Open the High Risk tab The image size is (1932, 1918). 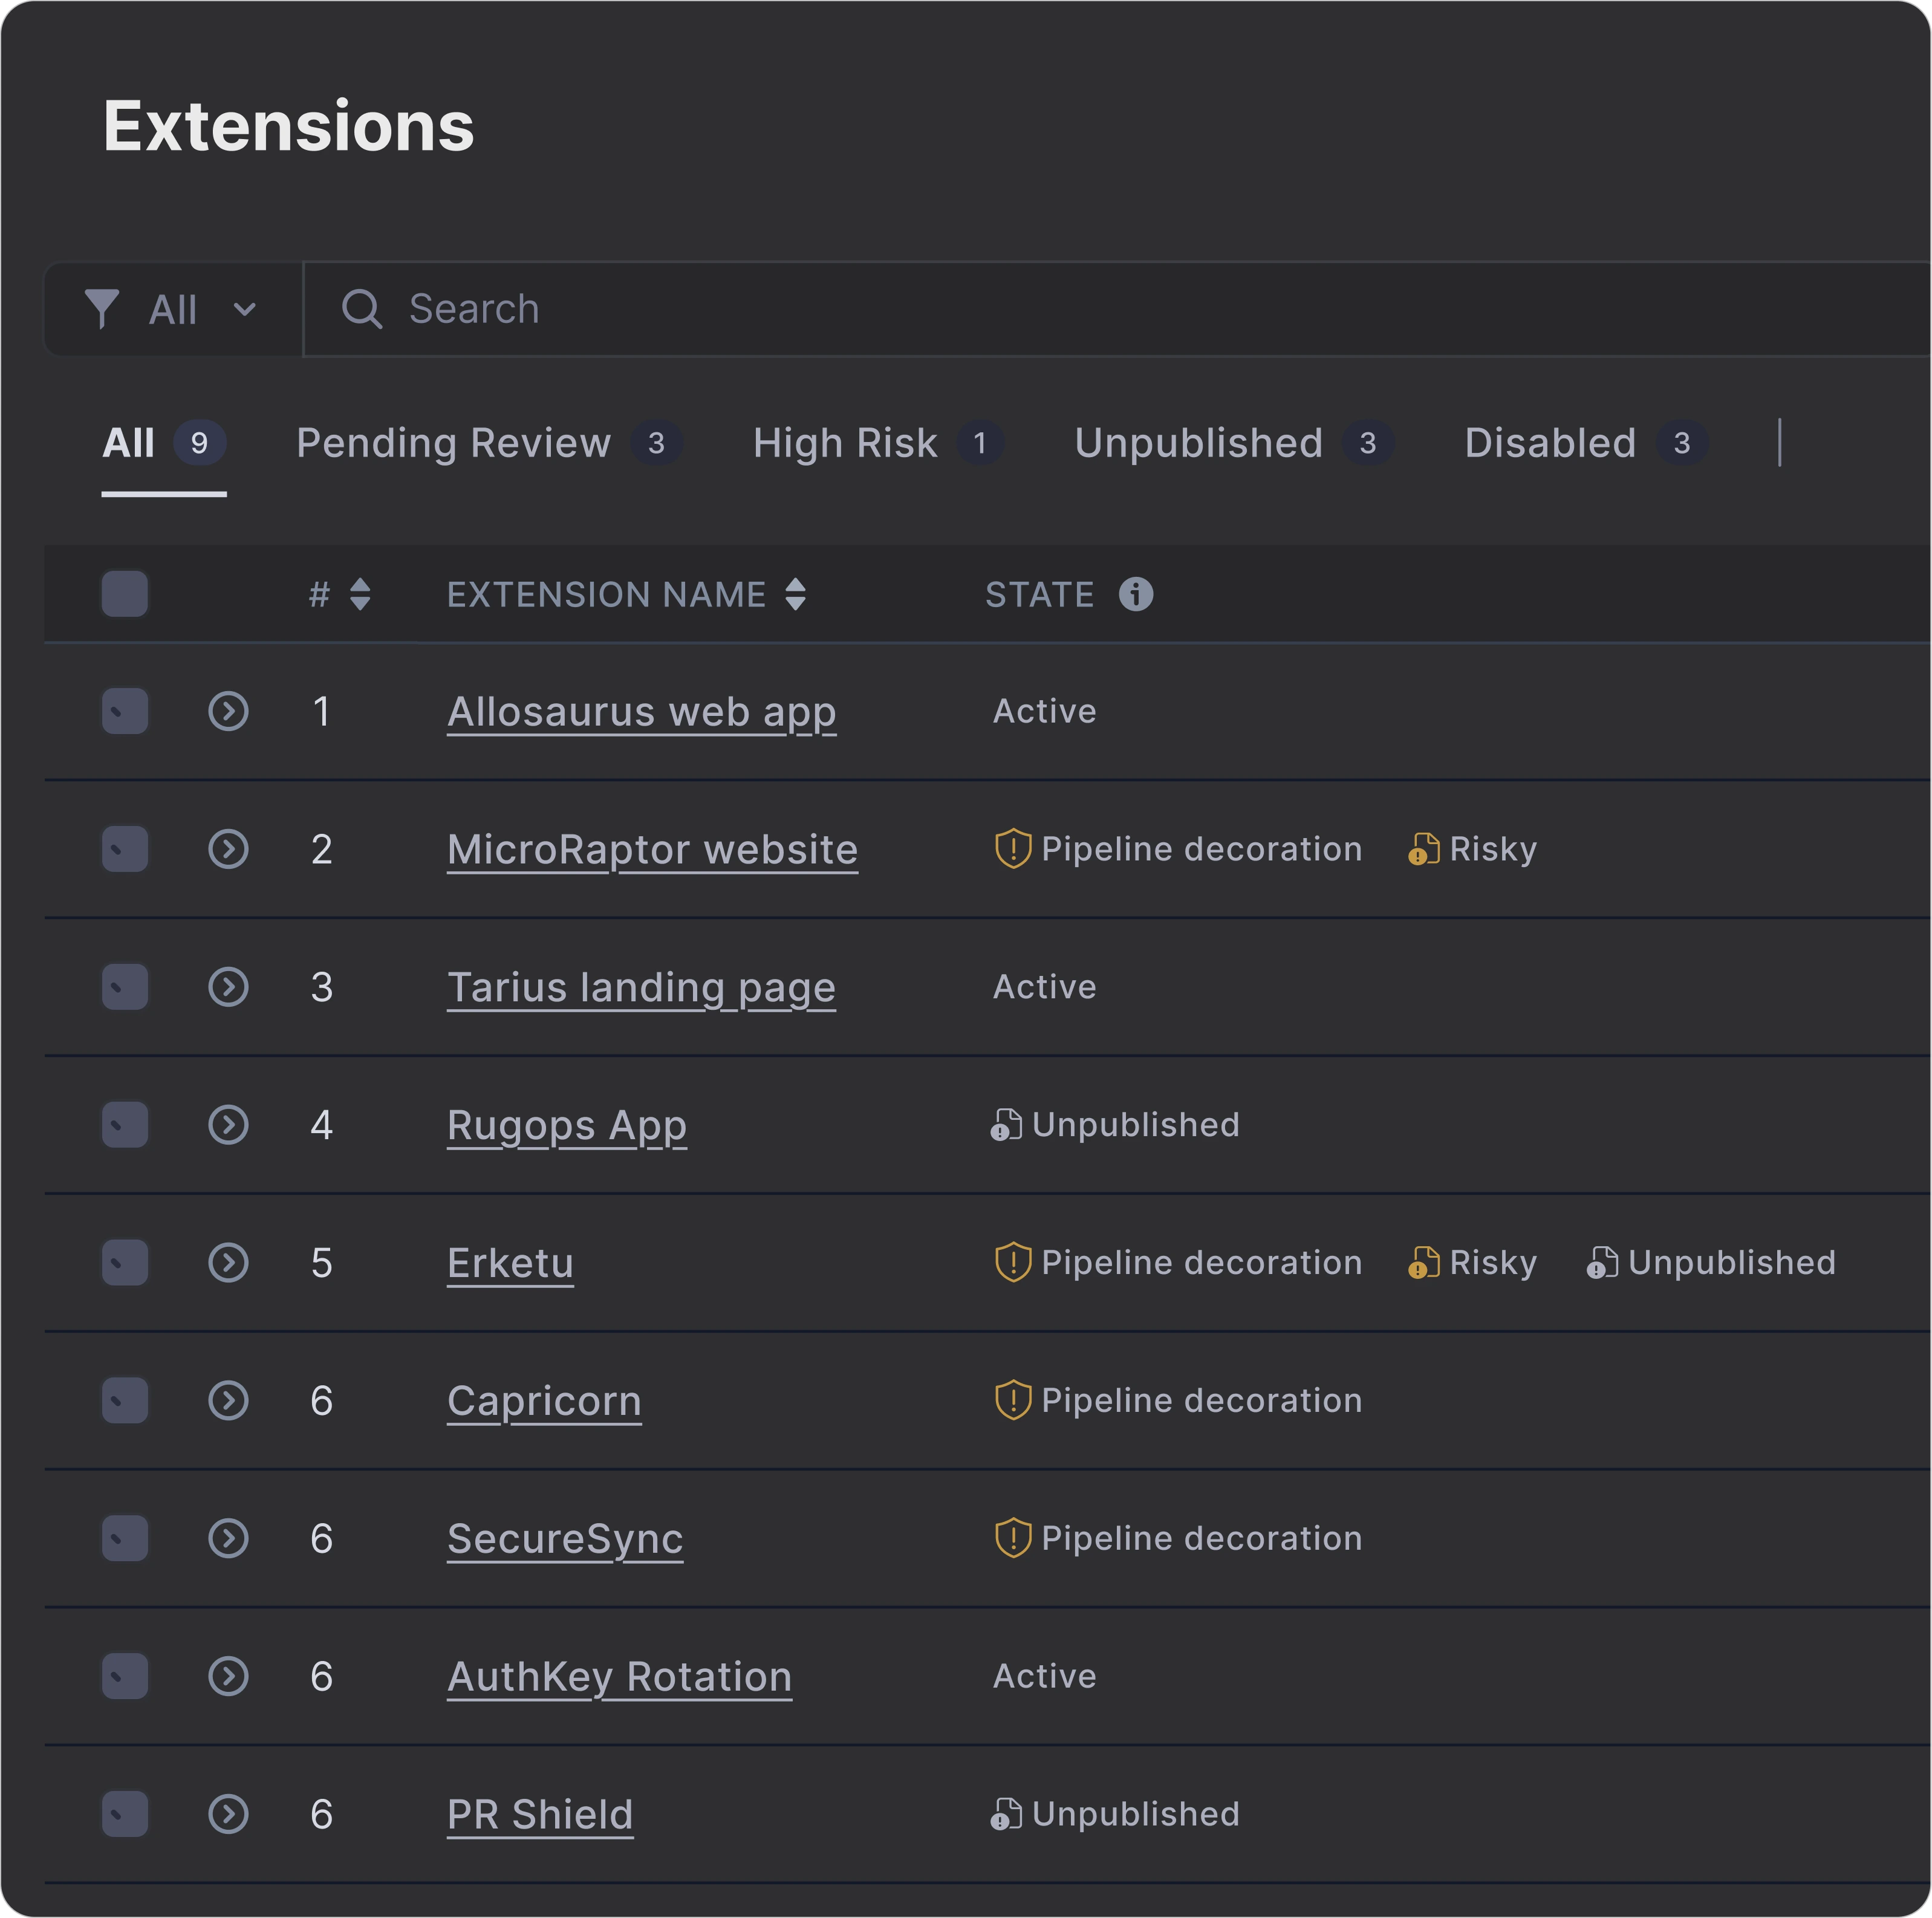click(845, 443)
